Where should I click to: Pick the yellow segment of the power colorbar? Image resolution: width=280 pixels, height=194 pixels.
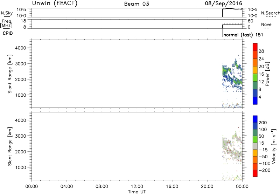(255, 70)
